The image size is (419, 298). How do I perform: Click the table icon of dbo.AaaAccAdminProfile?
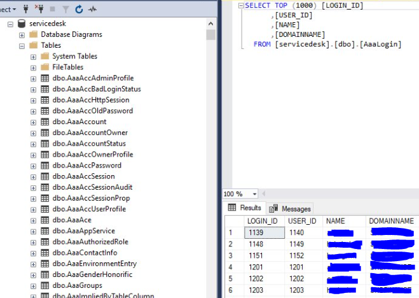click(x=45, y=78)
